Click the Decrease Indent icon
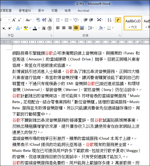150x166 pixels. [x=85, y=20]
